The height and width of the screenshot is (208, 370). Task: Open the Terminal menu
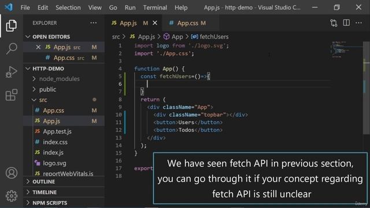155,8
